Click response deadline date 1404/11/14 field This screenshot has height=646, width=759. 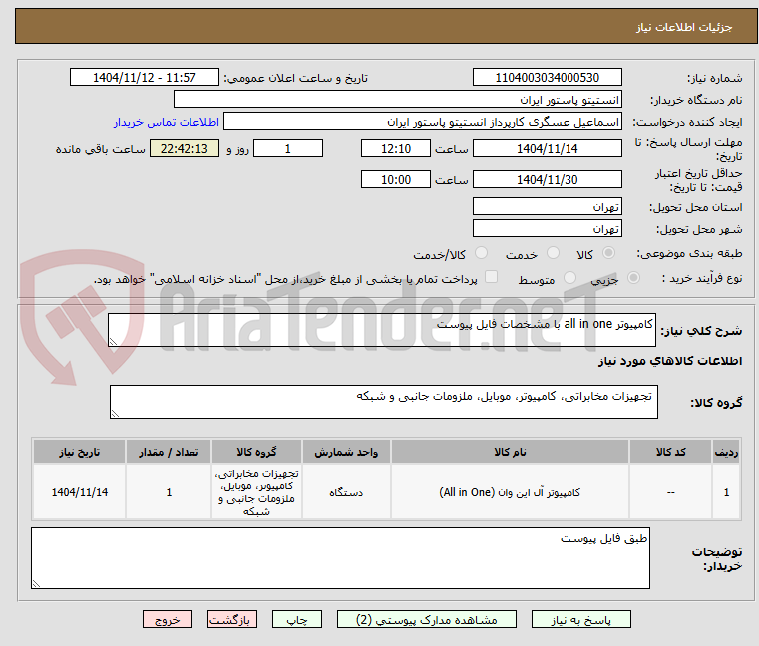(x=547, y=148)
